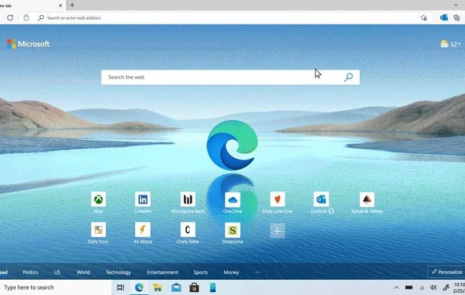Add a new quick link tile
Screen dimensions: 465x295
click(x=277, y=230)
